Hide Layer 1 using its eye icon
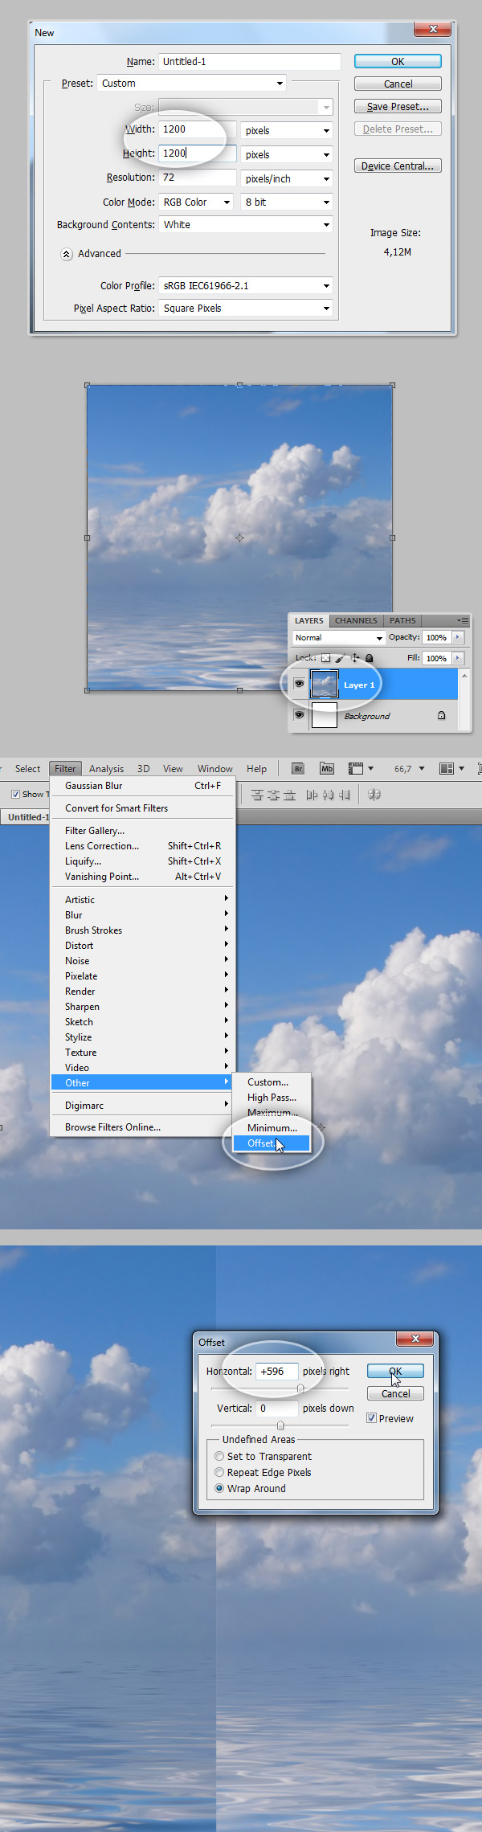The width and height of the screenshot is (482, 1832). click(x=299, y=684)
